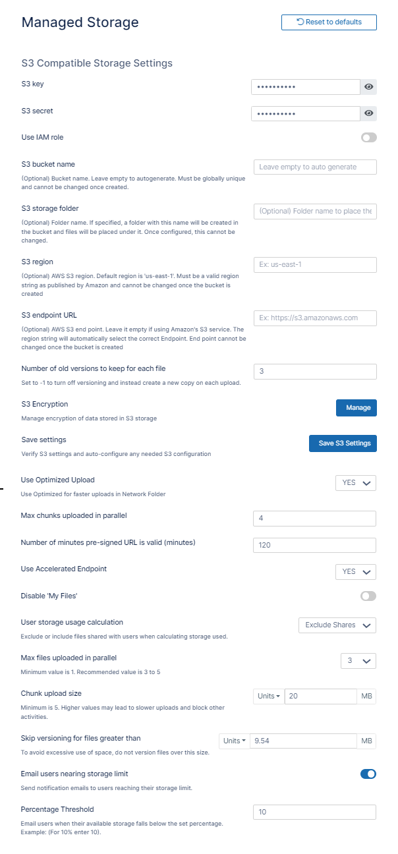The image size is (398, 854).
Task: Toggle the Disable 'My Files' switch
Action: 368,596
